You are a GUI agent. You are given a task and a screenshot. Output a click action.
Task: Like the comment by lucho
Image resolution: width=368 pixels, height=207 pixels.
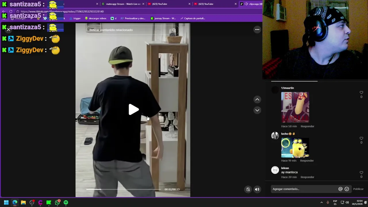click(x=361, y=138)
